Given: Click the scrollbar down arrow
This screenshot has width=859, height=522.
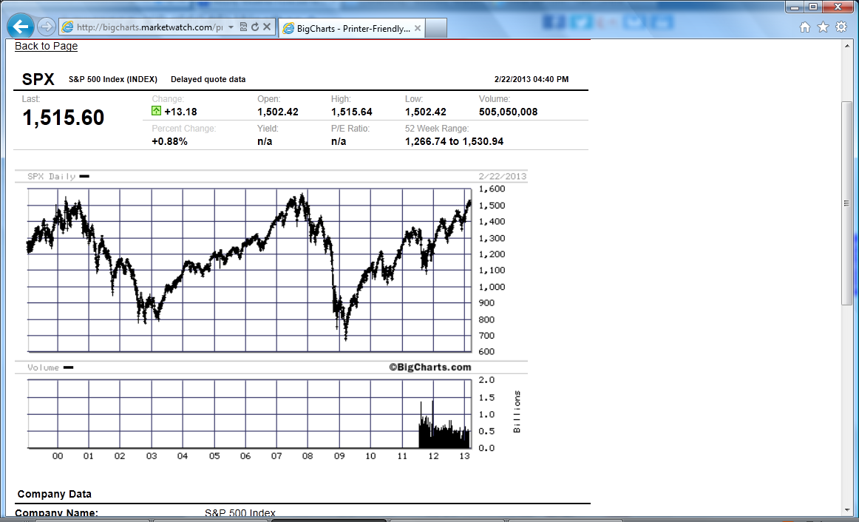Looking at the screenshot, I should (846, 510).
